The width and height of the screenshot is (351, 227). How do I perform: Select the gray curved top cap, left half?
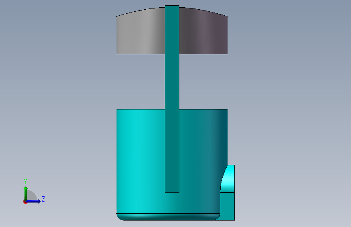pyautogui.click(x=140, y=31)
